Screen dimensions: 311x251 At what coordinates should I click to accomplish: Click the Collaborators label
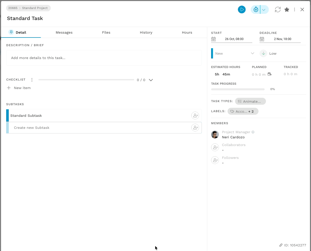[234, 145]
